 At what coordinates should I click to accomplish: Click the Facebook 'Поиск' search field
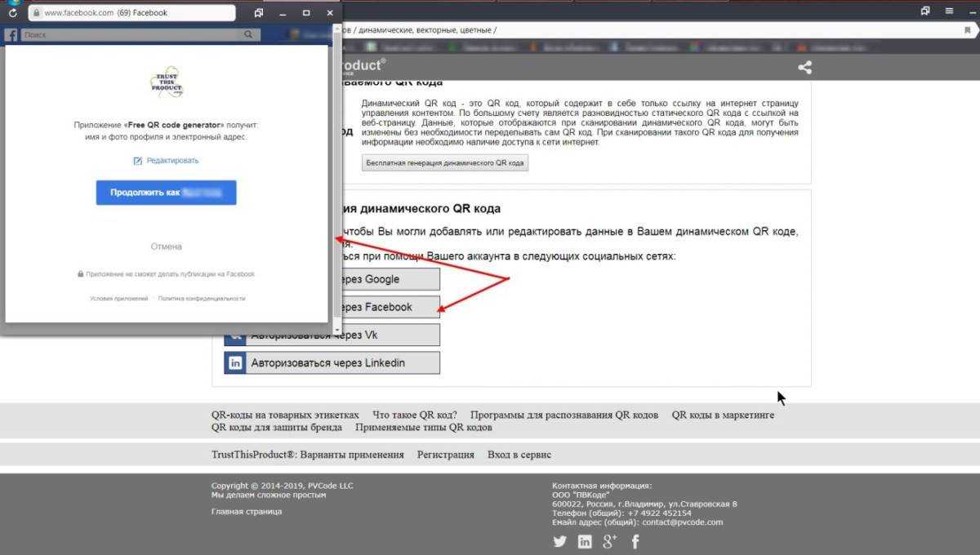click(x=131, y=35)
